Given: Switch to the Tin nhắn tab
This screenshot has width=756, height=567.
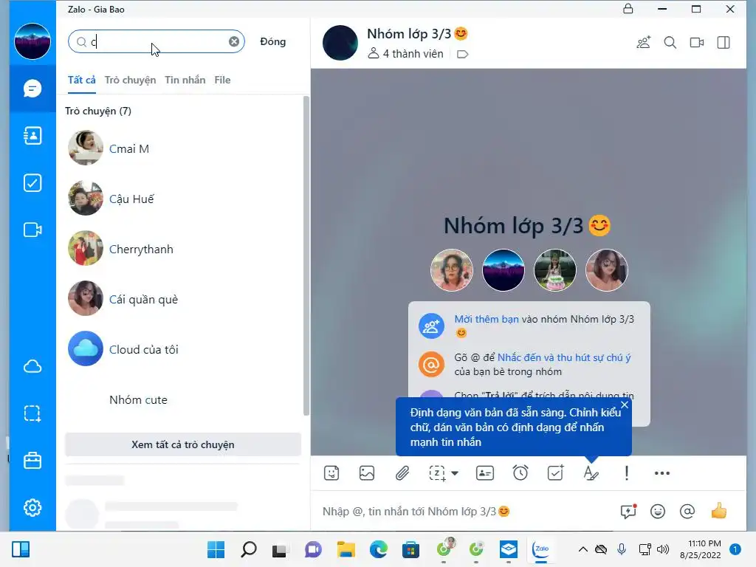Looking at the screenshot, I should point(185,80).
